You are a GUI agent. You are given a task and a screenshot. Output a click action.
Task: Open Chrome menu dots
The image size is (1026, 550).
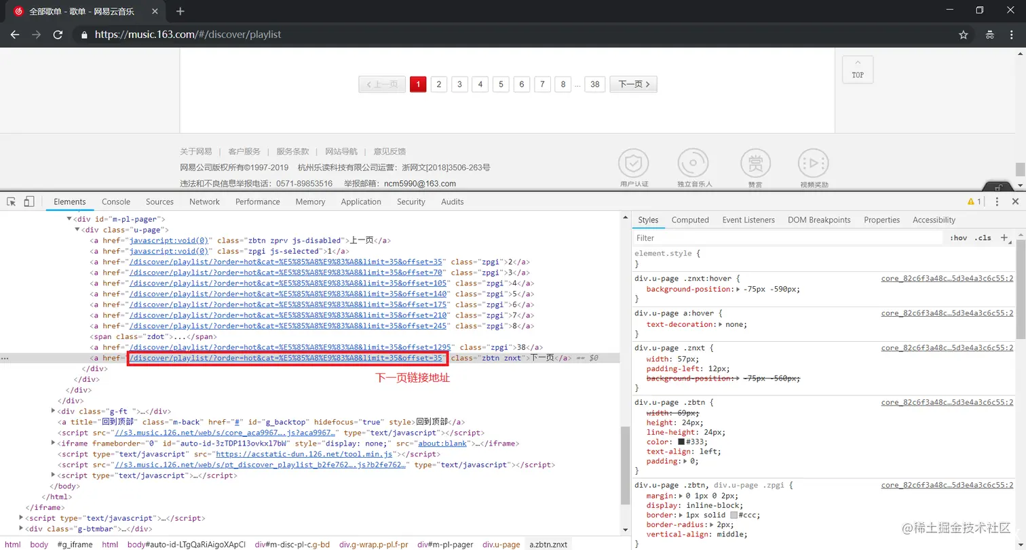click(x=1010, y=35)
